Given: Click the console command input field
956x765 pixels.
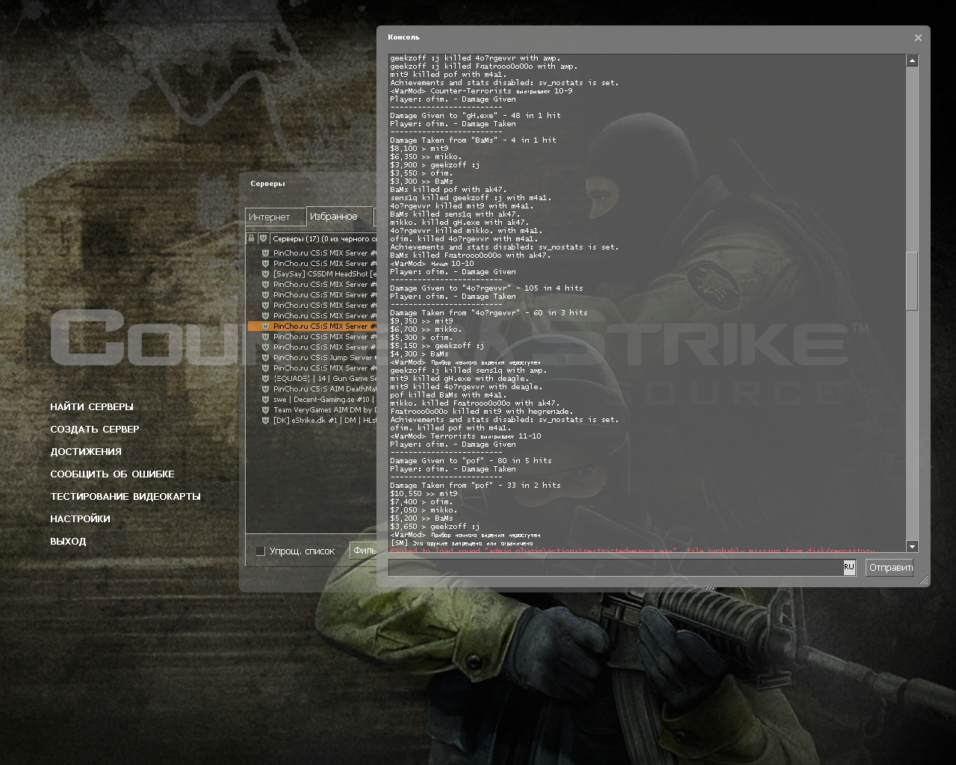Looking at the screenshot, I should click(x=616, y=568).
